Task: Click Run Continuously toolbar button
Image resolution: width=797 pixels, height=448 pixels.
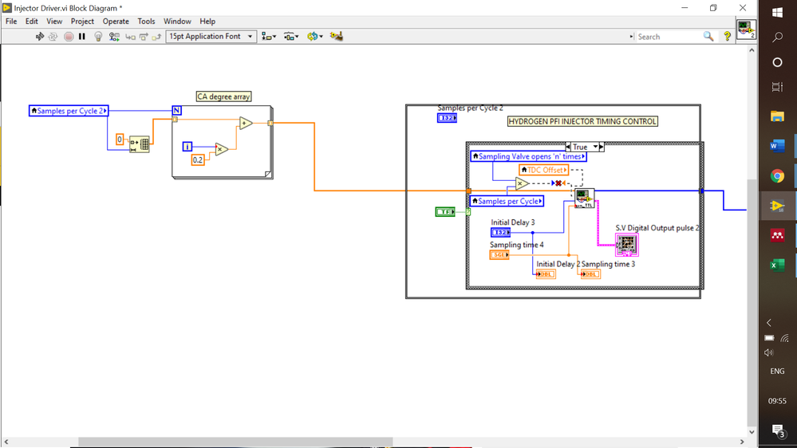Action: [53, 37]
